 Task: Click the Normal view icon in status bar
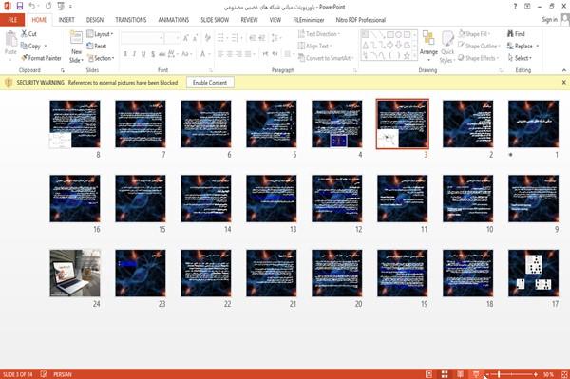click(429, 374)
